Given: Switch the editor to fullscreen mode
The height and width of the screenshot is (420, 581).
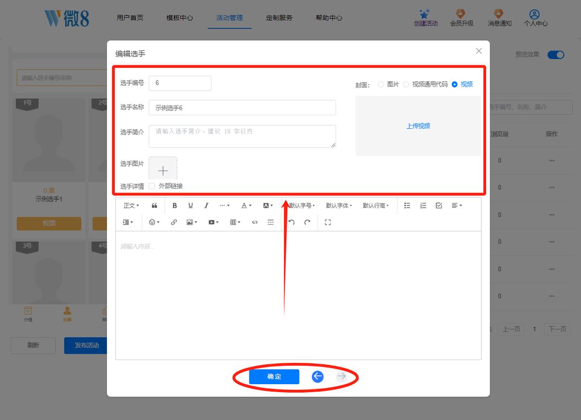Looking at the screenshot, I should tap(328, 222).
